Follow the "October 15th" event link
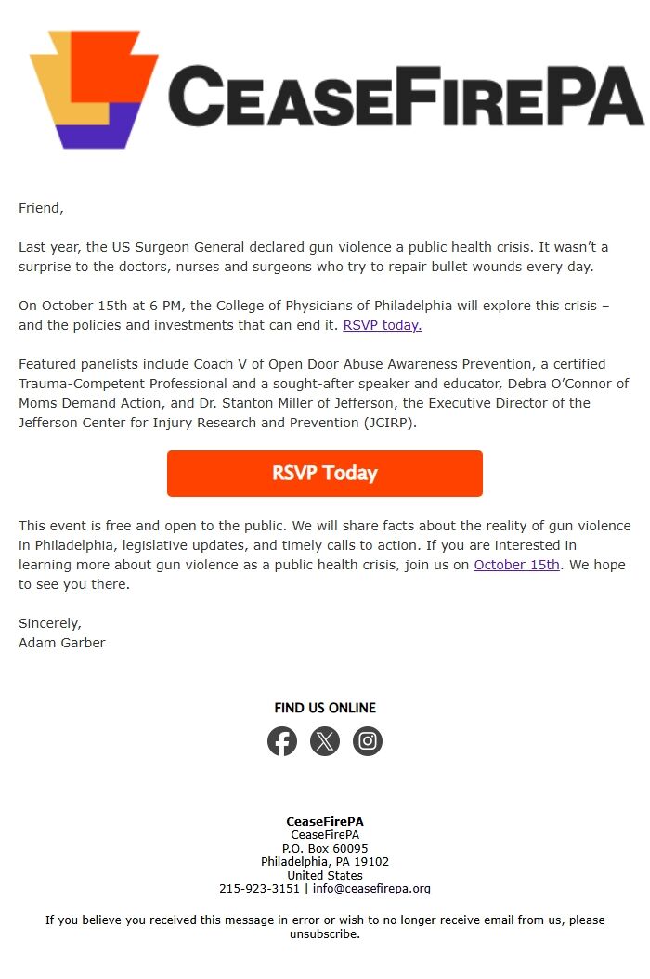The width and height of the screenshot is (650, 979). [x=516, y=565]
